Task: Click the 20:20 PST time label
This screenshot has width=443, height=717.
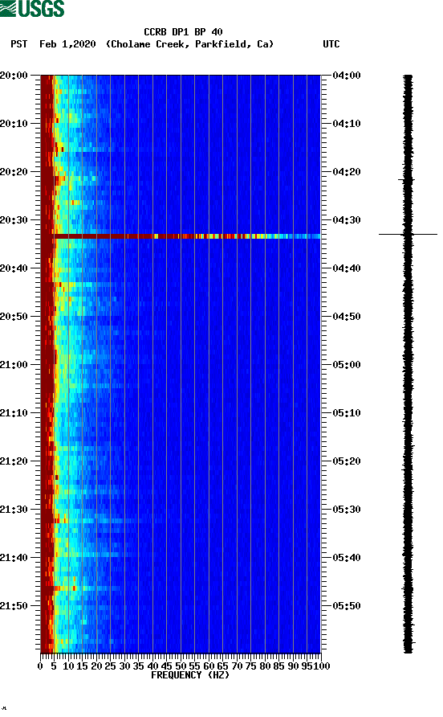Action: point(14,172)
